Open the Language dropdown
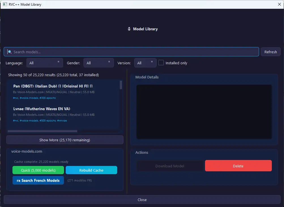 click(45, 63)
